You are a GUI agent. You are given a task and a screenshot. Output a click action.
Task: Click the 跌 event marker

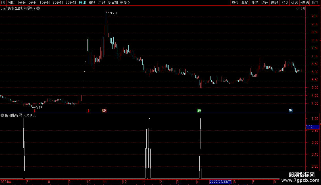199,110
